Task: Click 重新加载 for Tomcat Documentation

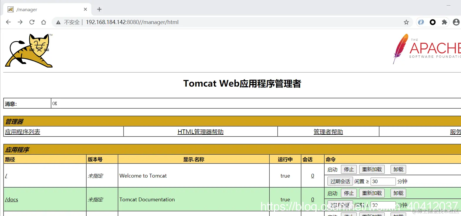Action: (x=372, y=193)
